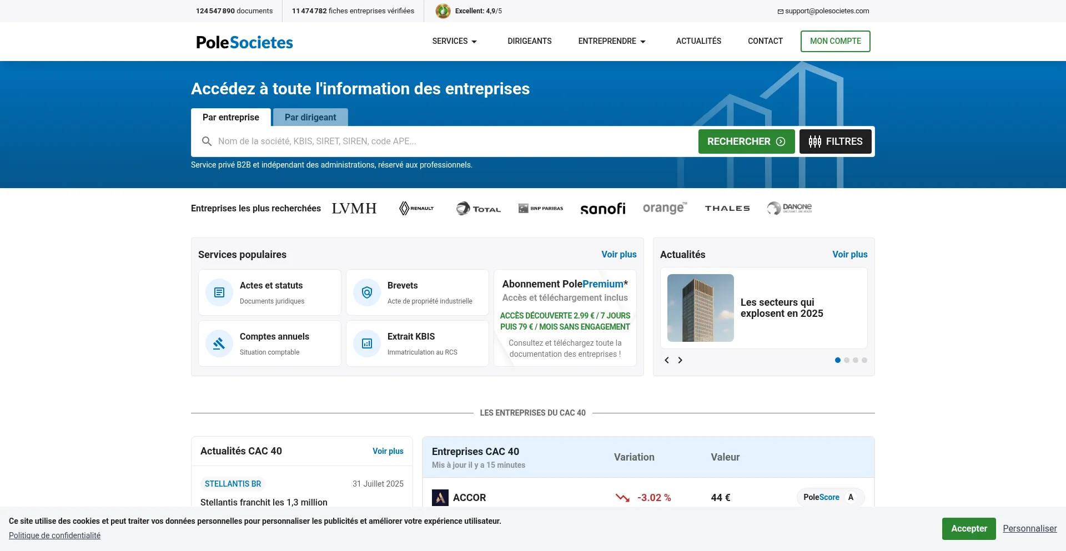Go to next news slide arrow
The width and height of the screenshot is (1066, 551).
tap(680, 360)
